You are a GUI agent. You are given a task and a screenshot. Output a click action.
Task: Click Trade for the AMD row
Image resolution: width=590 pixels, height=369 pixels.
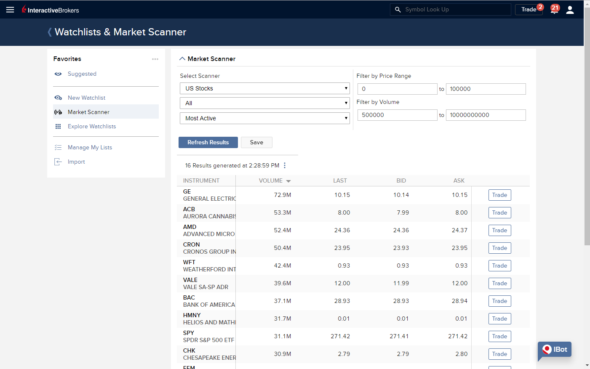(x=499, y=230)
